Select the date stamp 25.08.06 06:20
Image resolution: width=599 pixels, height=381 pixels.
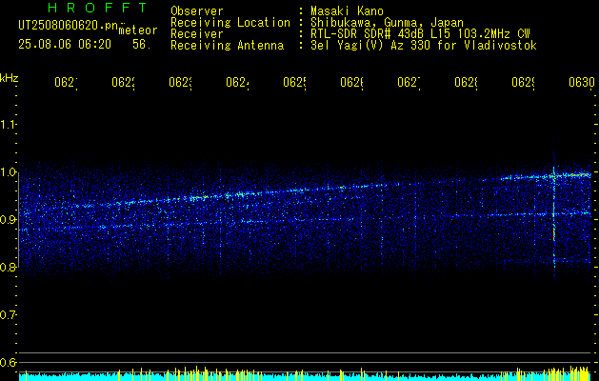[65, 45]
